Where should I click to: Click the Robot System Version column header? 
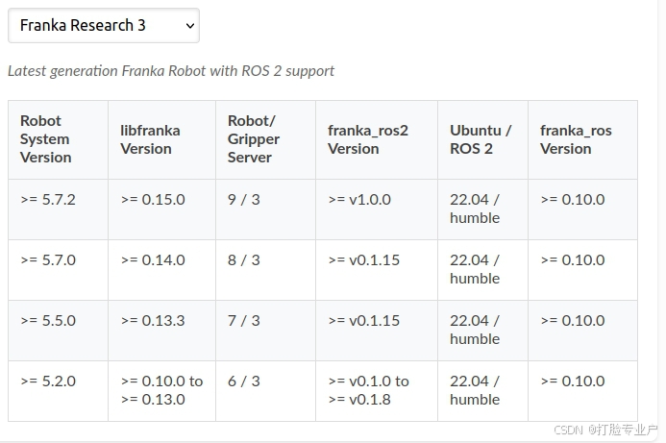coord(46,139)
